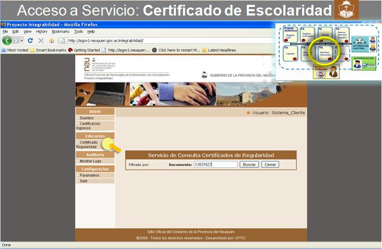The image size is (382, 249).
Task: Open the File menu
Action: click(x=6, y=32)
